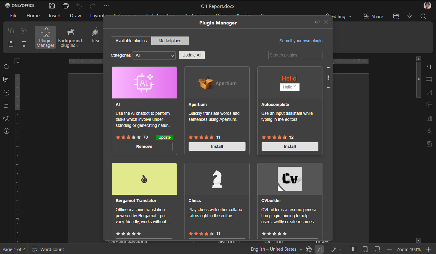The width and height of the screenshot is (436, 254).
Task: Toggle Fit to Page view mode
Action: 365,249
